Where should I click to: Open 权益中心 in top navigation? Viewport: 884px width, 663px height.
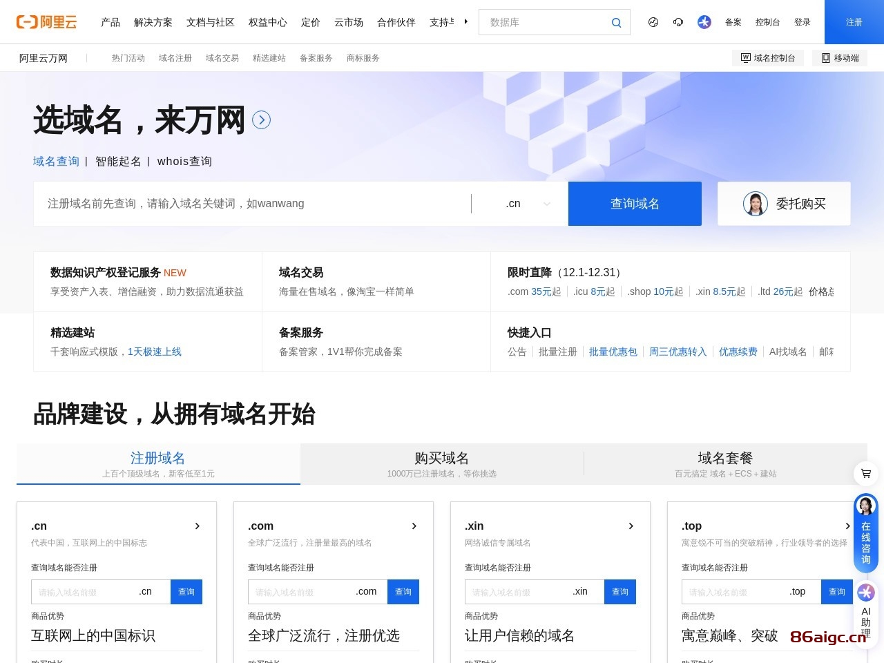[x=268, y=22]
